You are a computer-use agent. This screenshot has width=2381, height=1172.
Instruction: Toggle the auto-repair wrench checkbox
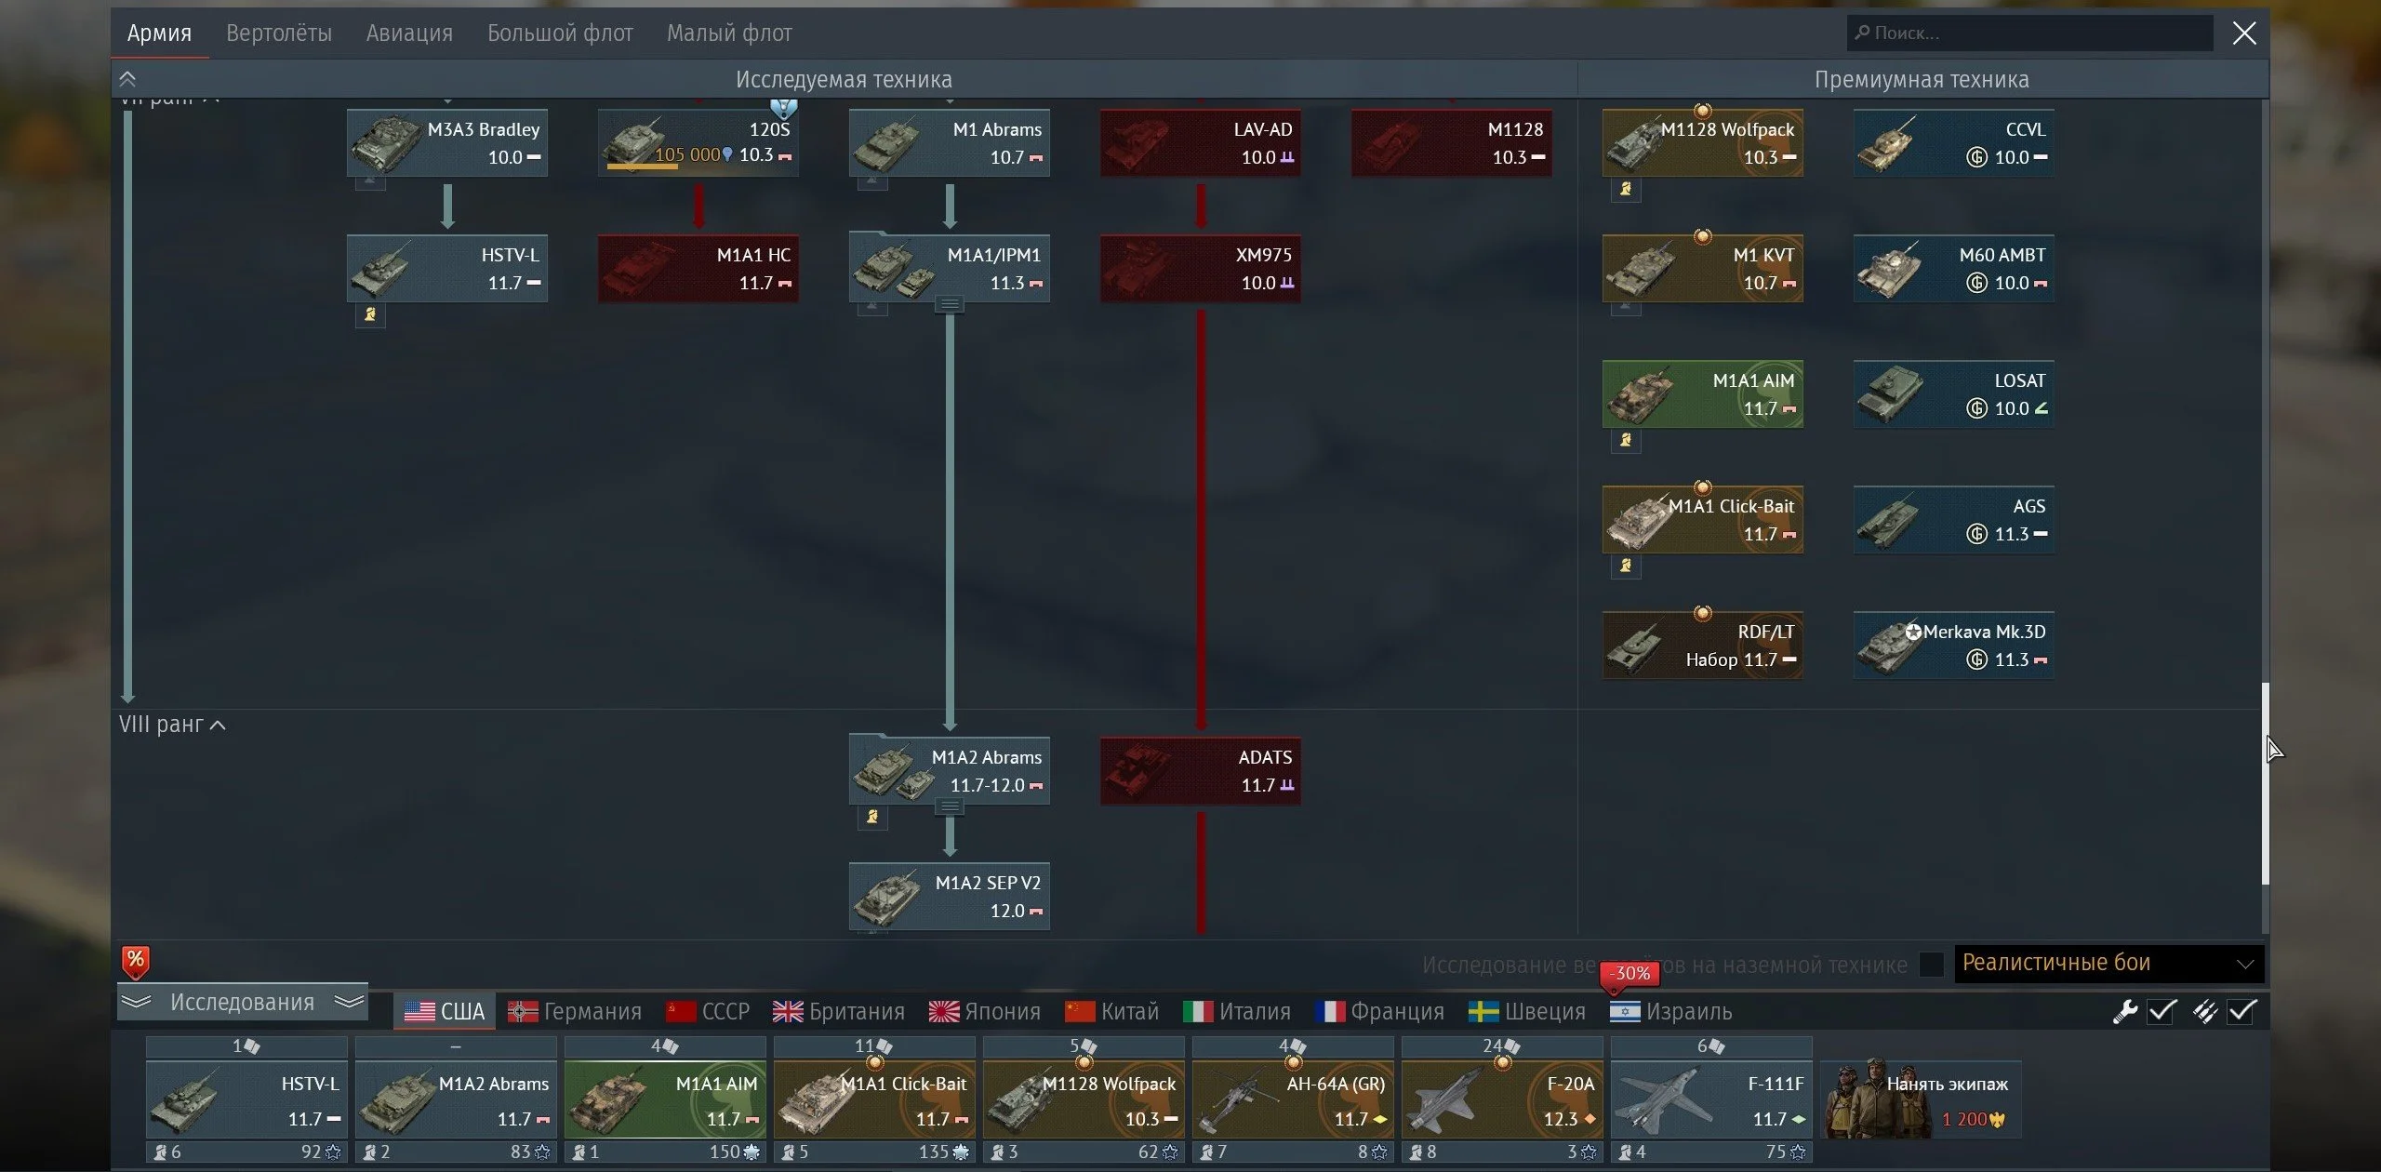click(2162, 1011)
